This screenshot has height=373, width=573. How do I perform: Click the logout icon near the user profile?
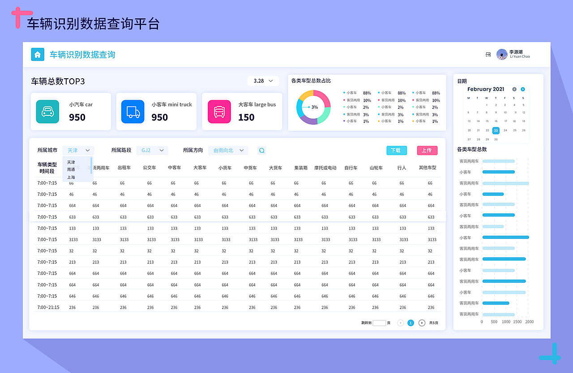pyautogui.click(x=487, y=54)
